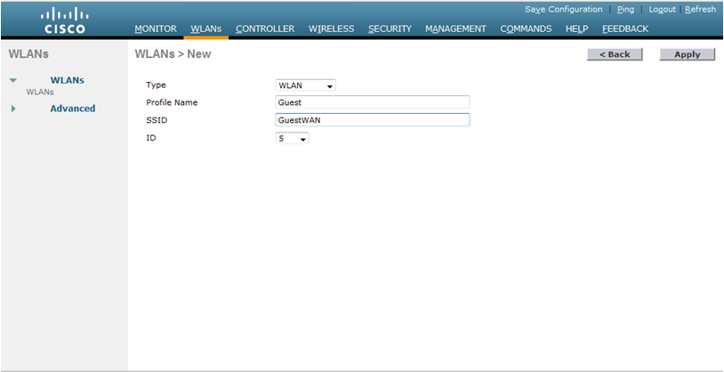Click the Ping link
The width and height of the screenshot is (724, 372).
pos(625,9)
